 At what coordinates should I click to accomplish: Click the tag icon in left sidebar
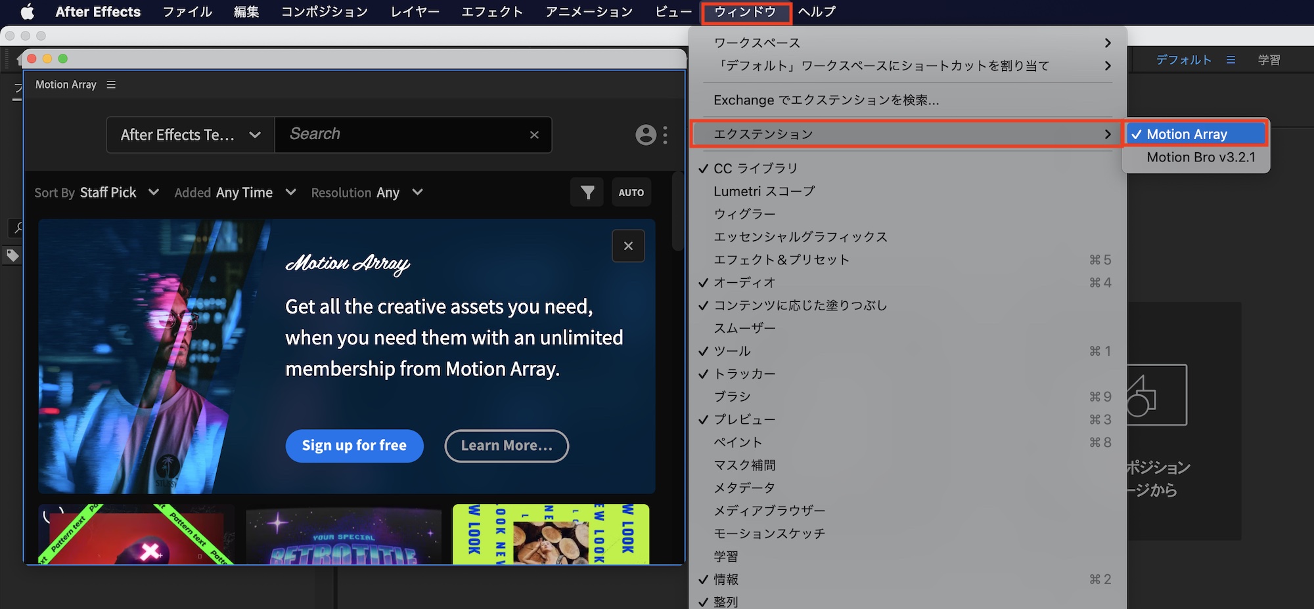click(12, 255)
